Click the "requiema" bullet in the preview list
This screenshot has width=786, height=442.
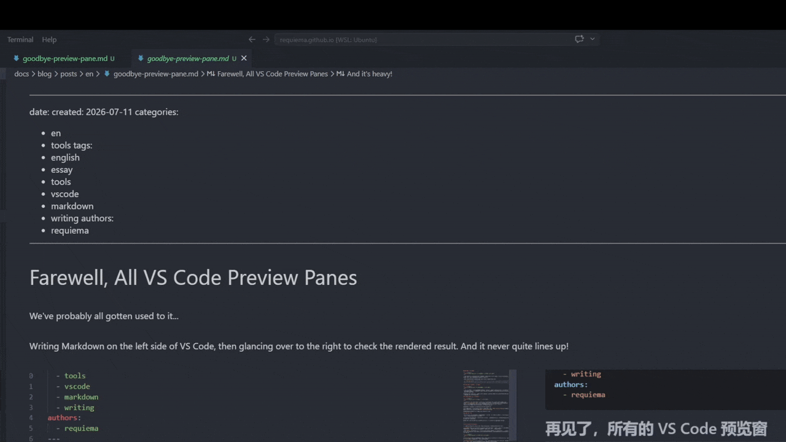70,231
